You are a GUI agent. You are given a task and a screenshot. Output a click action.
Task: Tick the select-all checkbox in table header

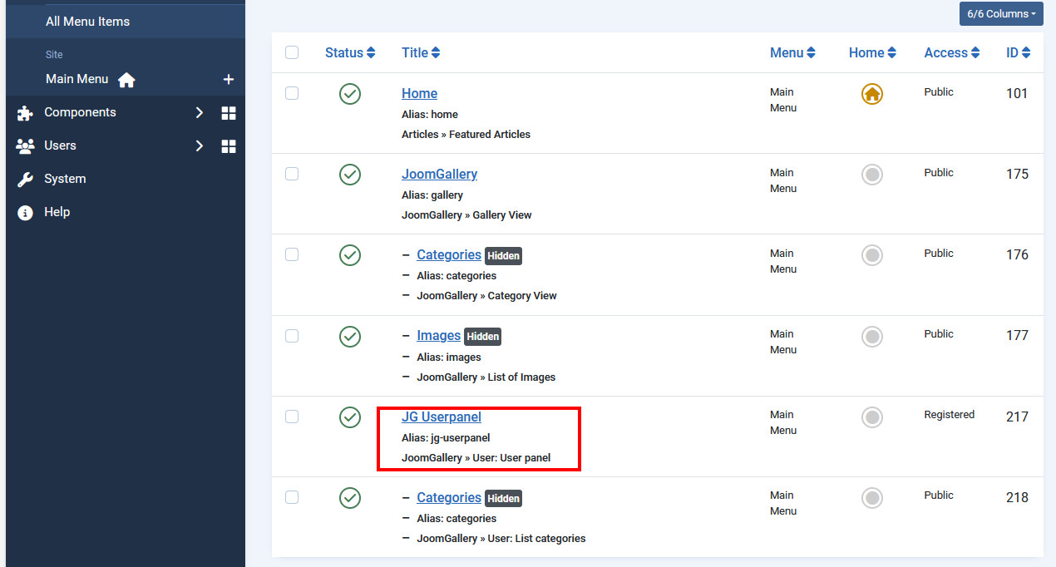click(292, 52)
